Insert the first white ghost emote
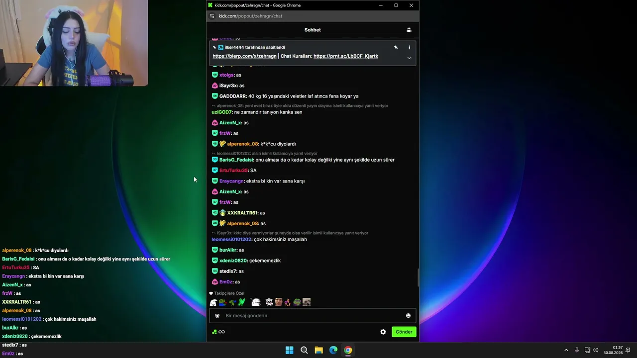Viewport: 637px width, 358px height. 213,302
